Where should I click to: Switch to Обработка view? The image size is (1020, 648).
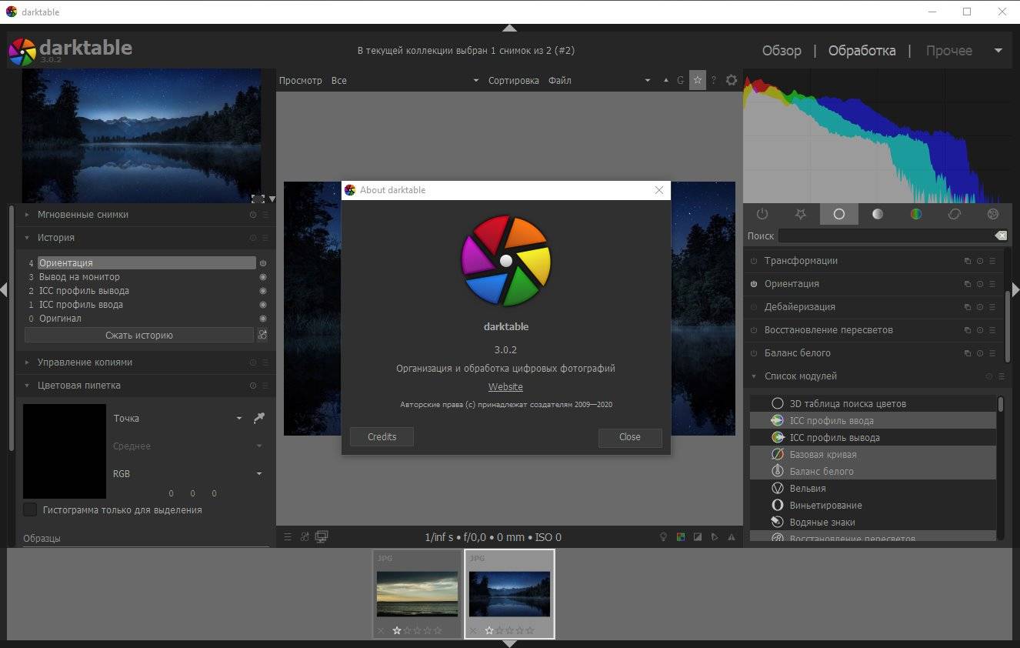pos(862,51)
